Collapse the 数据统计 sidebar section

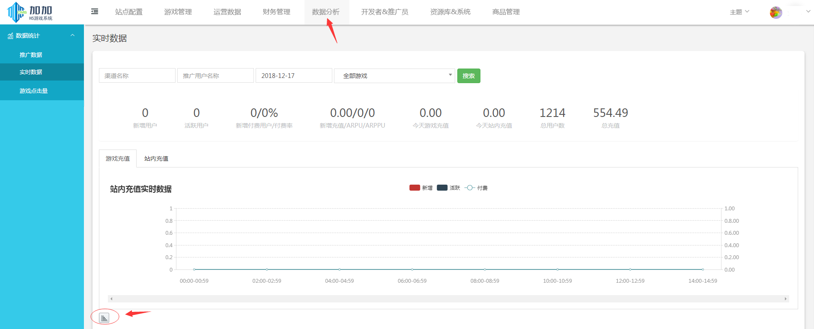(x=72, y=36)
